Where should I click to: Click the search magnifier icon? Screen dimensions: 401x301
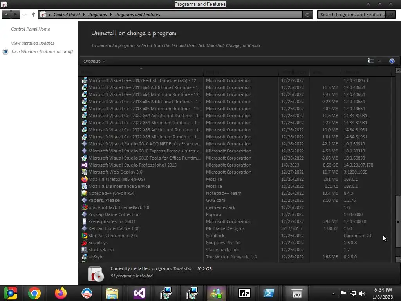pos(390,15)
